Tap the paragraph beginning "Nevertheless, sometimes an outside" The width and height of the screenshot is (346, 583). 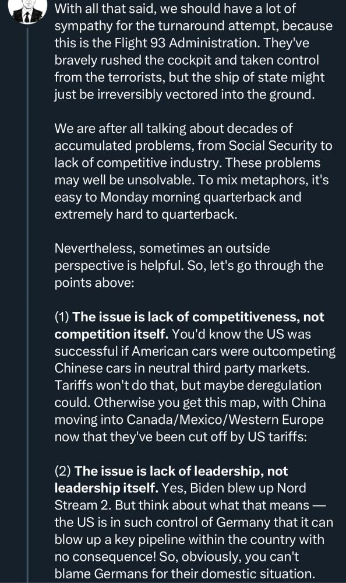point(189,265)
